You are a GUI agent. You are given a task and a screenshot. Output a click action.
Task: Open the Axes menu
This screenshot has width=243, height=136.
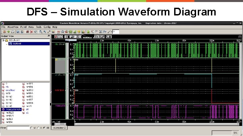[31, 27]
